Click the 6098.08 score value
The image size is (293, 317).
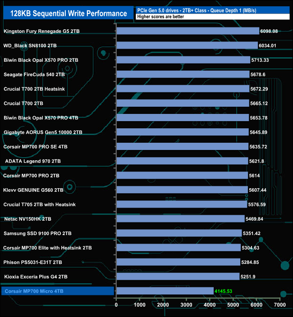point(269,31)
